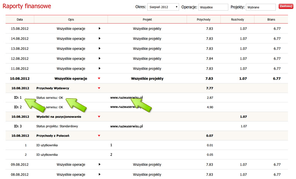Expand the 15.08.2012 row arrow
This screenshot has width=296, height=179.
(x=99, y=28)
